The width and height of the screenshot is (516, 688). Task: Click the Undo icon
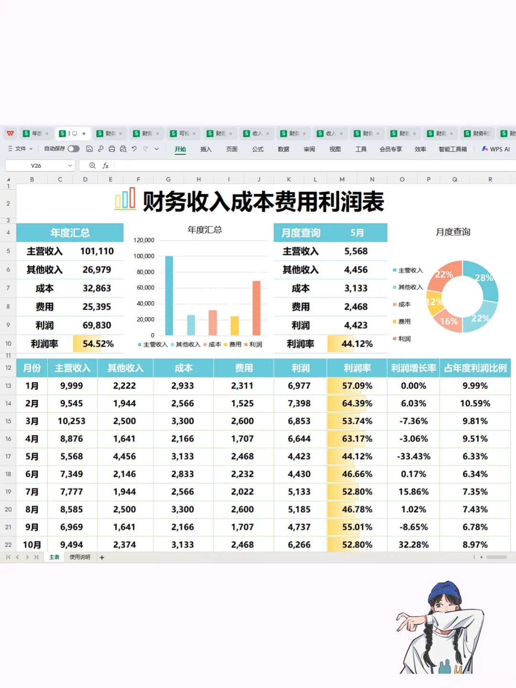point(134,149)
